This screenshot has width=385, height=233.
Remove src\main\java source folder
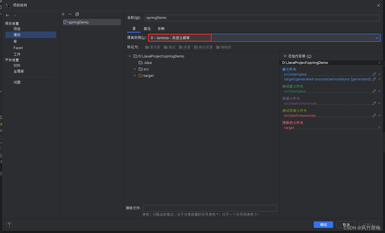pos(379,74)
